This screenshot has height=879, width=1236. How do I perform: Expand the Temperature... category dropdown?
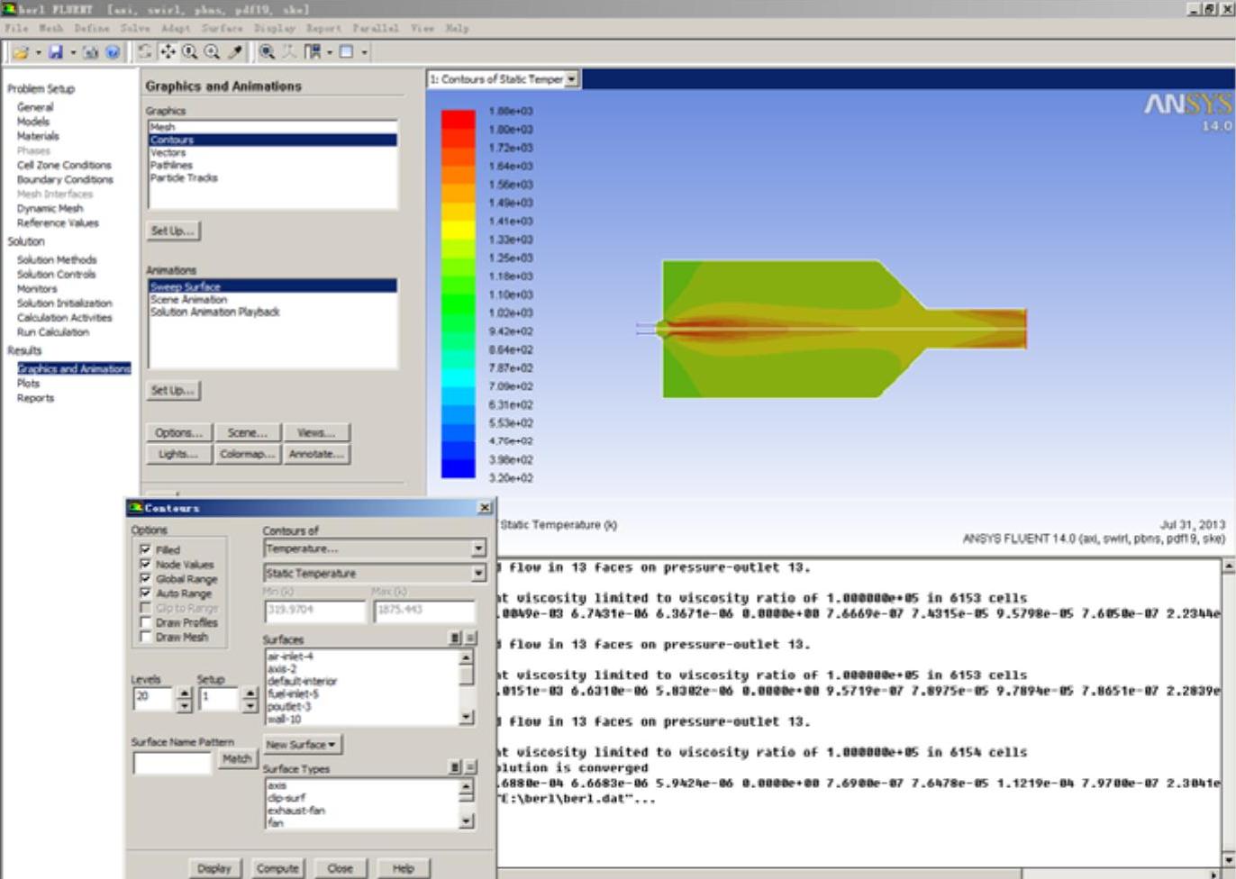point(477,548)
